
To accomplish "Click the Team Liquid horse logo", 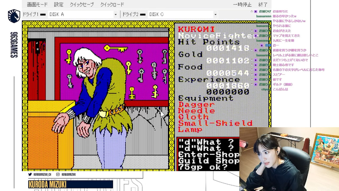I will [14, 16].
